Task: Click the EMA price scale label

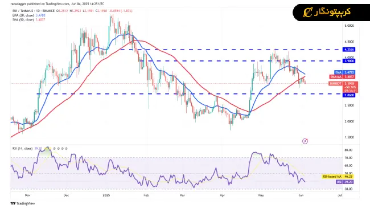Action: point(344,72)
